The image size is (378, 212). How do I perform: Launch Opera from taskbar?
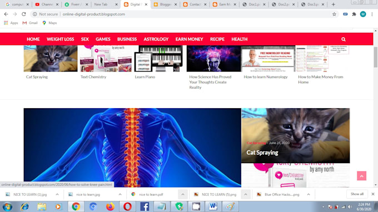[x=127, y=206]
